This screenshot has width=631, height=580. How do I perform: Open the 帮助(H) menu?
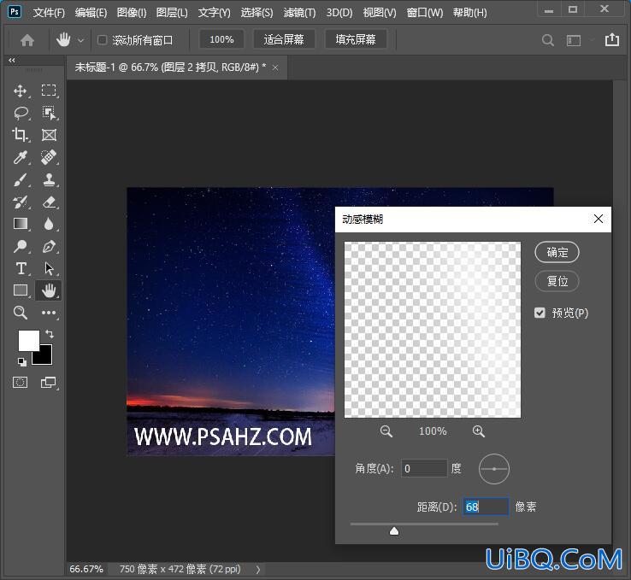(469, 13)
